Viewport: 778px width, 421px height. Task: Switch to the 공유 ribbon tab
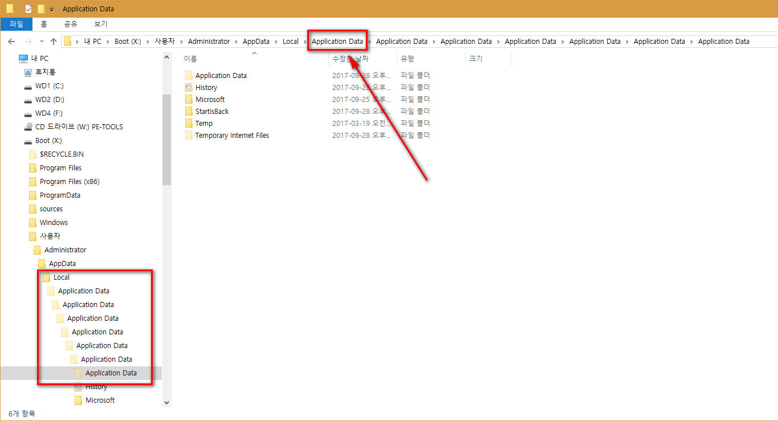[71, 24]
